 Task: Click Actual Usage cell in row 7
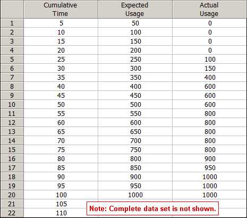pos(210,77)
